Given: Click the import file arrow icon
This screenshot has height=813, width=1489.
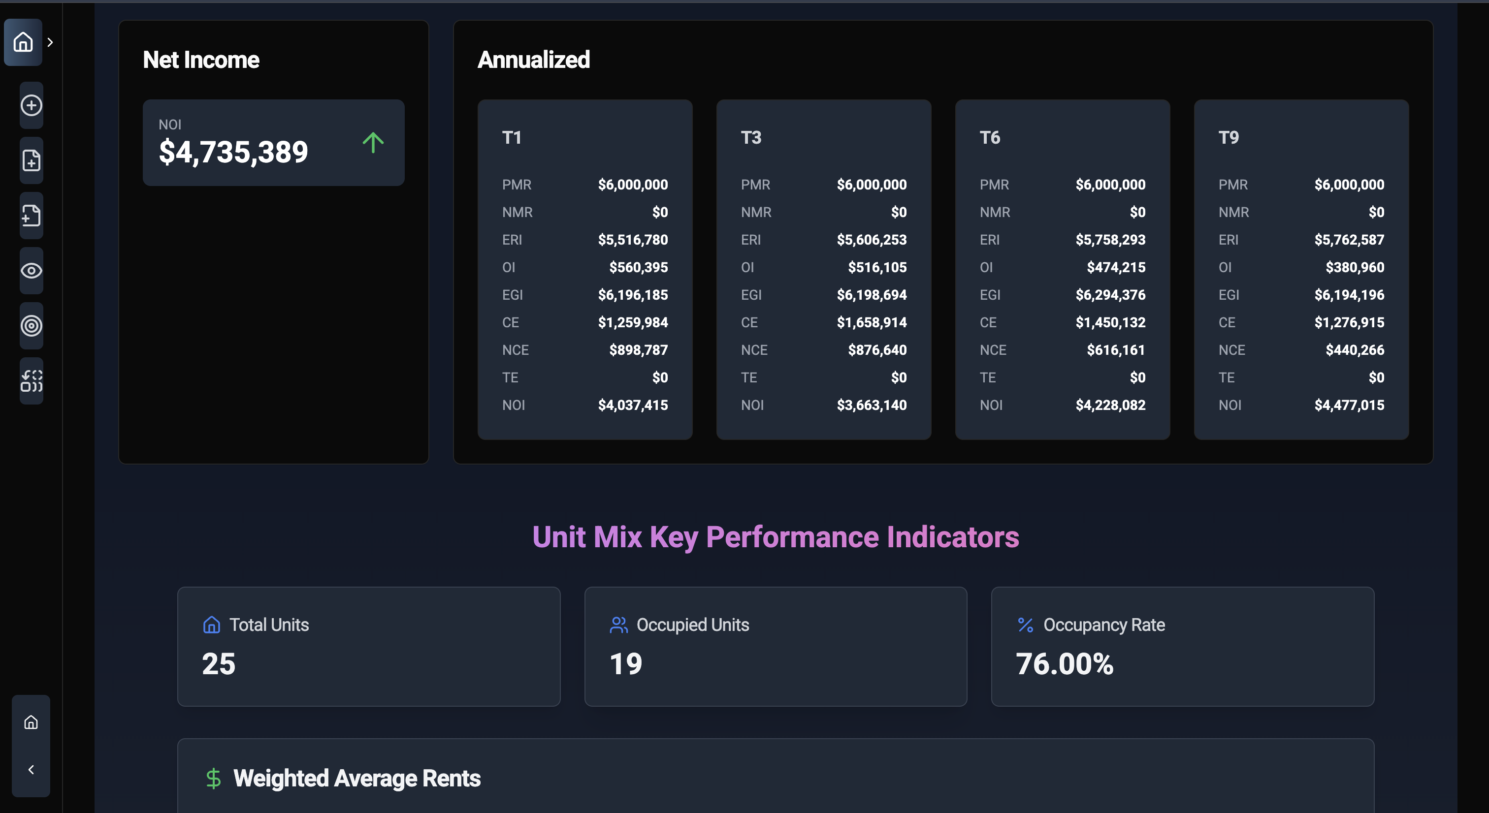Looking at the screenshot, I should pos(31,216).
